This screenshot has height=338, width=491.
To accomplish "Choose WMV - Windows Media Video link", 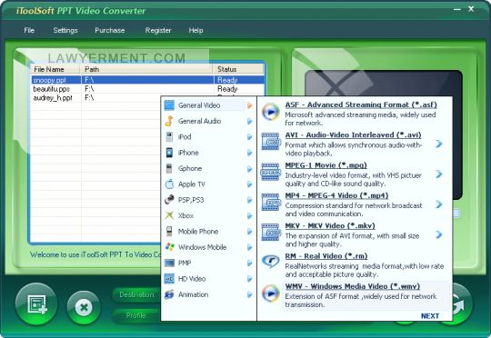I will pyautogui.click(x=353, y=286).
